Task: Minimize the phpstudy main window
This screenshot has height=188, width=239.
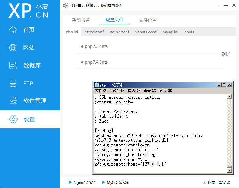Action: [226, 5]
